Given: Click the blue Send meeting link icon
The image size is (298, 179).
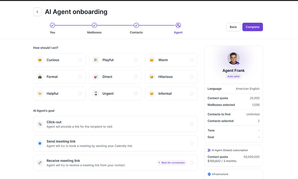Looking at the screenshot, I should pos(40,143).
